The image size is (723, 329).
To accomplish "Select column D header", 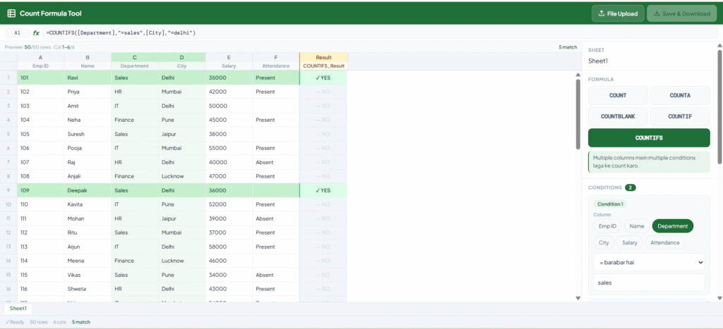I will coord(181,57).
